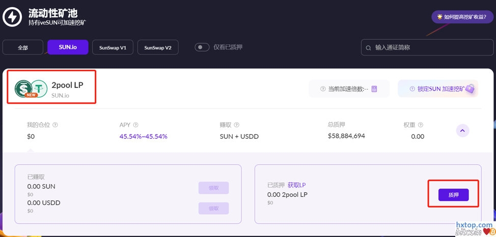Follow the 获取LP link
Screen dimensions: 496x237
pyautogui.click(x=296, y=185)
